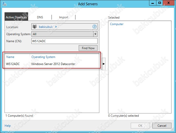Click the "1 Computer(s) found" status text
This screenshot has height=133, width=176.
[19, 116]
